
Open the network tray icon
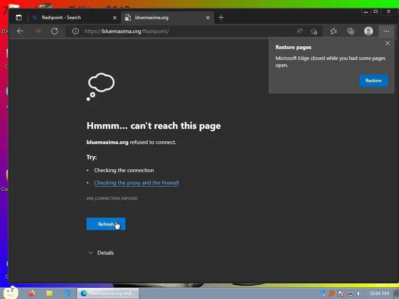tap(350, 294)
